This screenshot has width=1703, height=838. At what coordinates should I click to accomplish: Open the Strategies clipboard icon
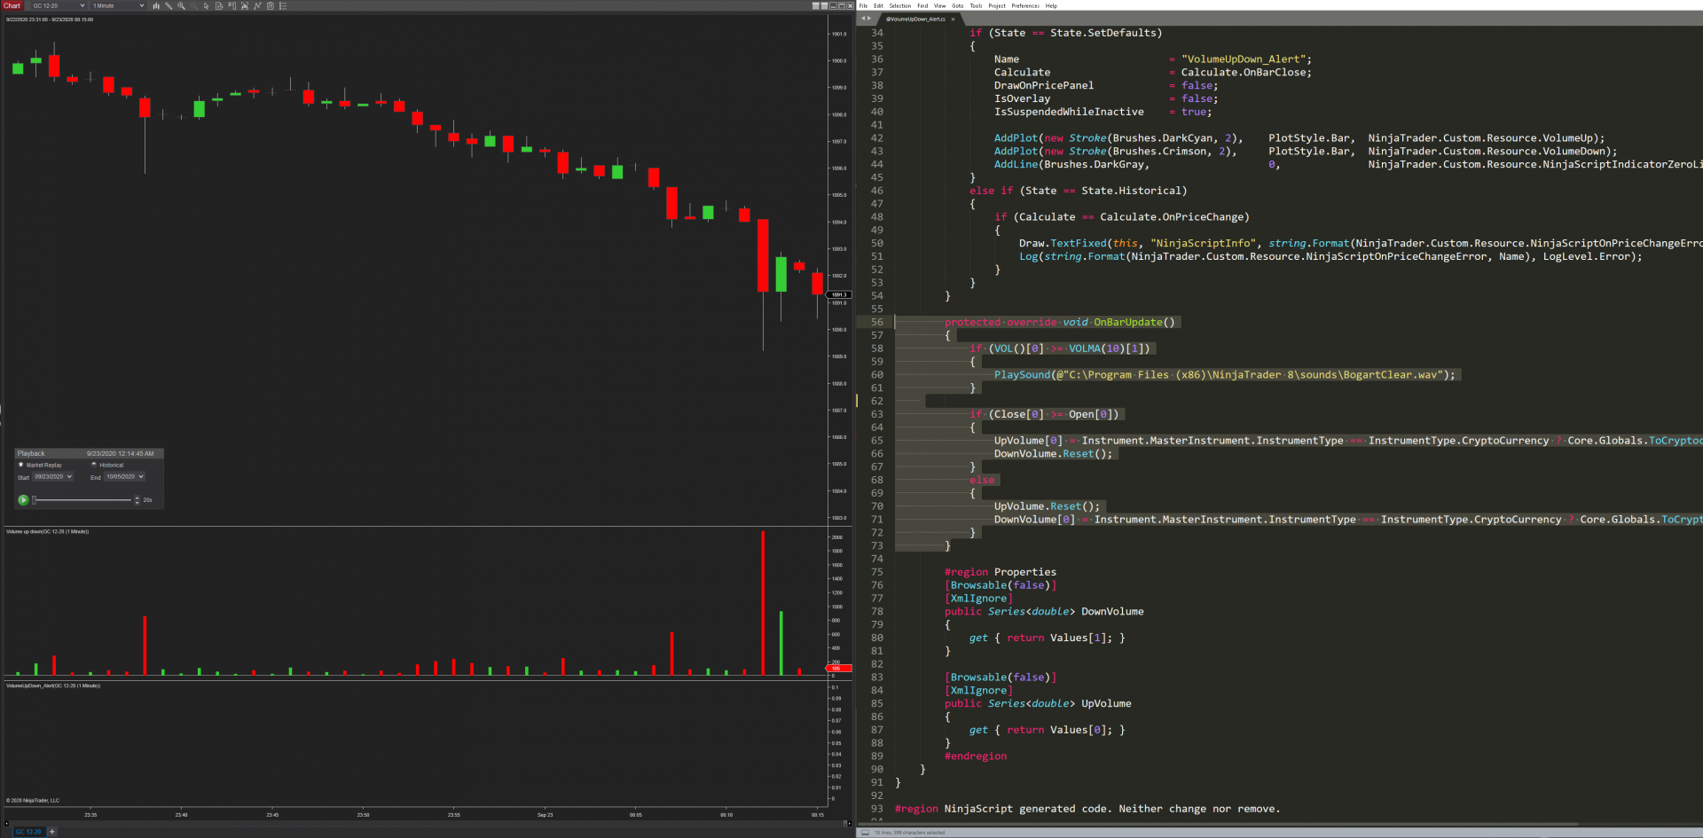click(x=271, y=6)
